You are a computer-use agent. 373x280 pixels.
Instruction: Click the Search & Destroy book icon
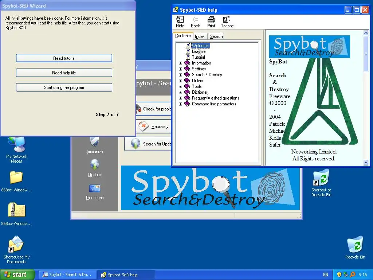[188, 75]
